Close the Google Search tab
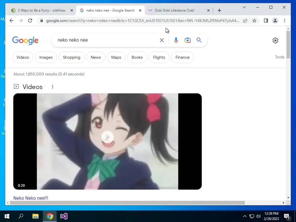Image resolution: width=296 pixels, height=222 pixels. 140,10
